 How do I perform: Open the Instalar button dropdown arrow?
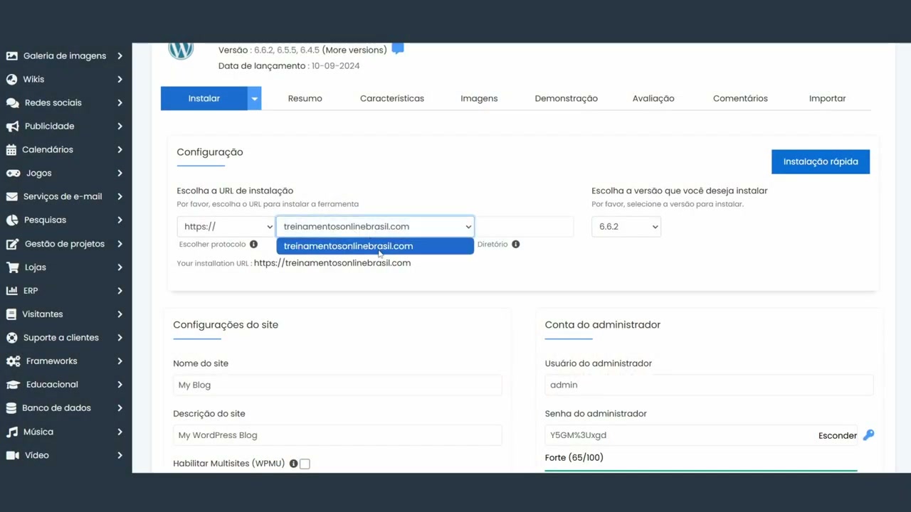tap(254, 99)
